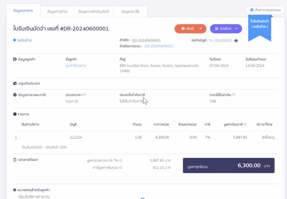Click the หัก ณ ที่จ่าย column header
287x199 pixels.
[x=265, y=124]
